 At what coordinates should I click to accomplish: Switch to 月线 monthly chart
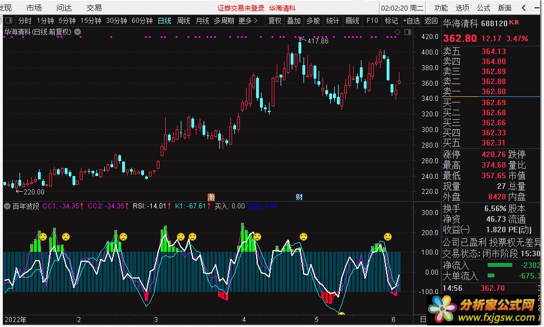tap(203, 21)
